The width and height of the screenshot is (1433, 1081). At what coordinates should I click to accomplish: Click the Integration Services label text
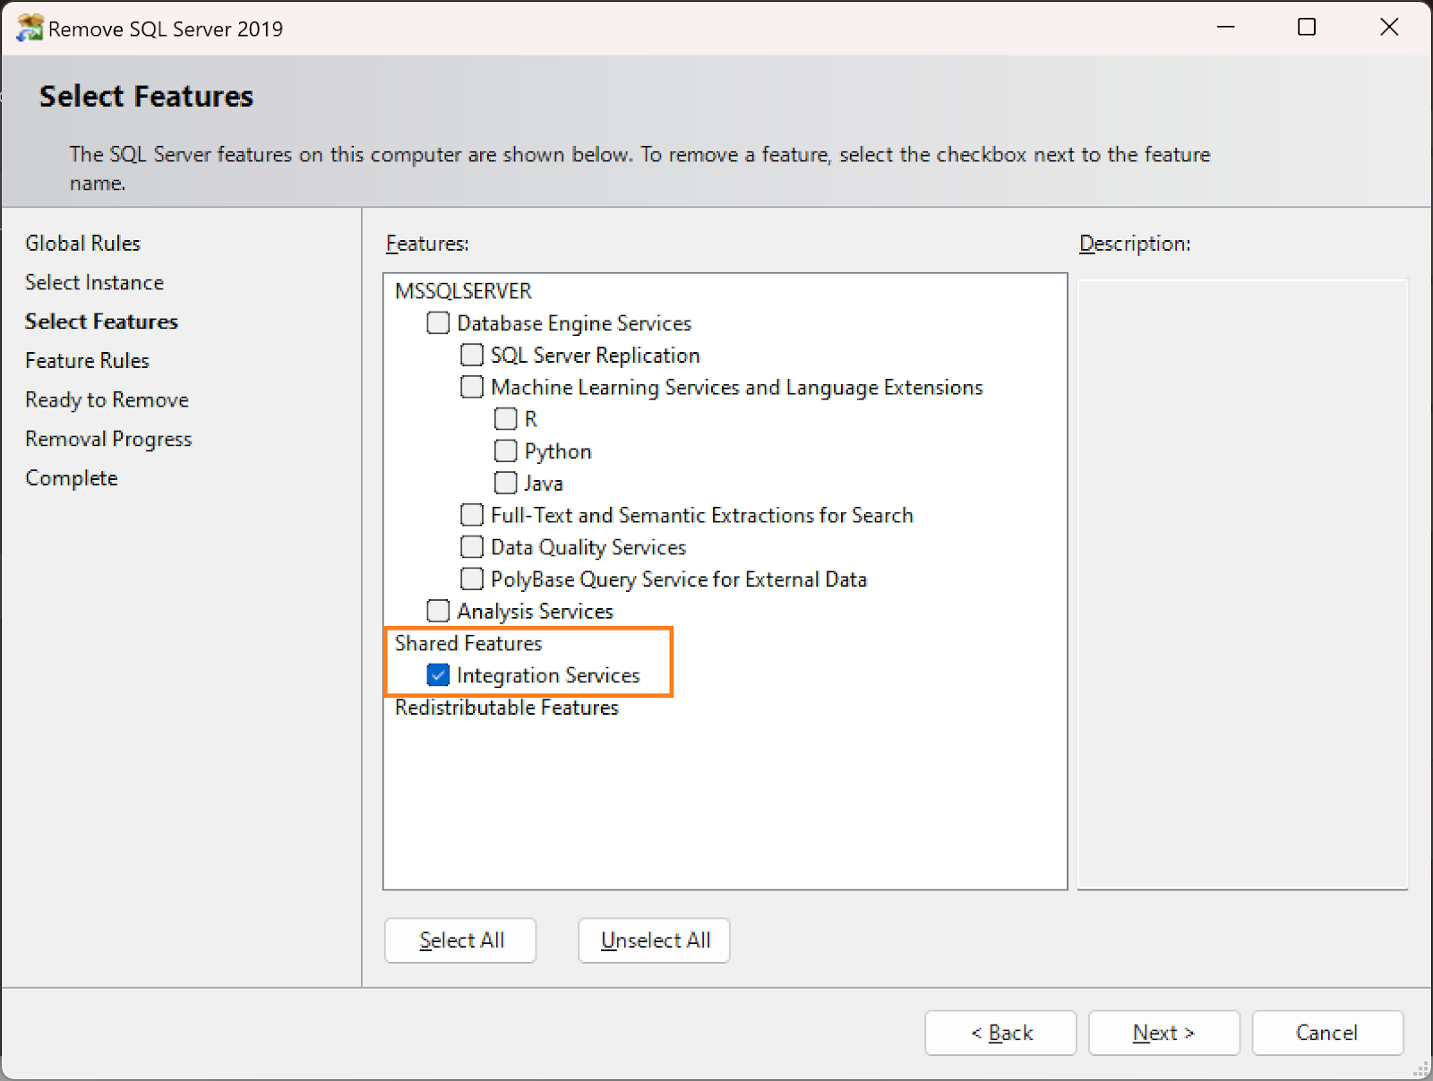point(548,675)
